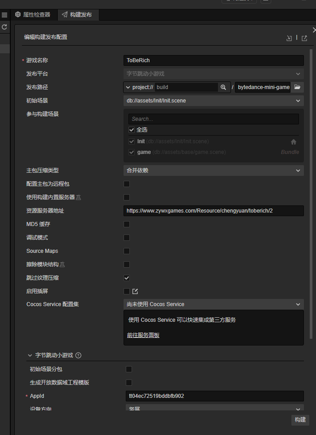Click the hamburger menu icon at top-left

click(4, 15)
